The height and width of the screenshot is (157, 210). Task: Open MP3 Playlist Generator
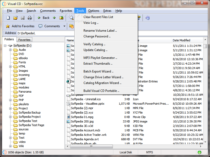coord(100,58)
